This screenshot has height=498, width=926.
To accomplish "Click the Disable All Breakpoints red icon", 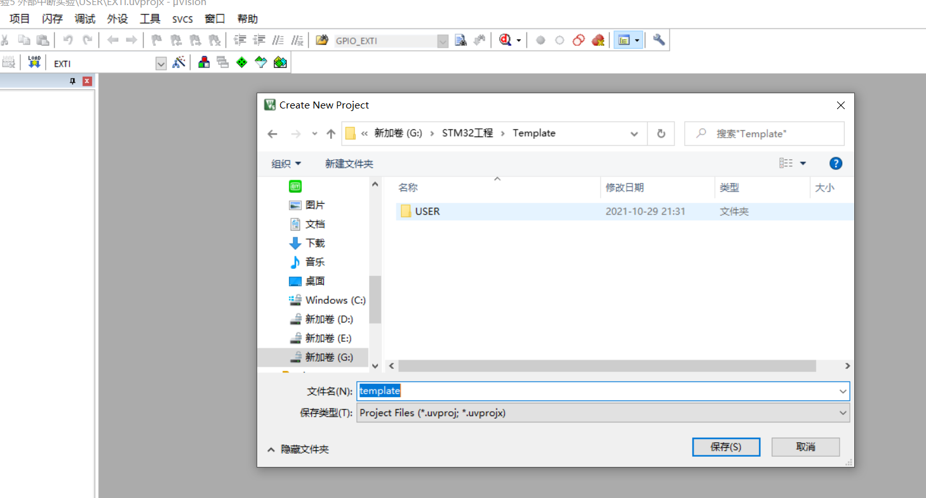I will point(579,40).
